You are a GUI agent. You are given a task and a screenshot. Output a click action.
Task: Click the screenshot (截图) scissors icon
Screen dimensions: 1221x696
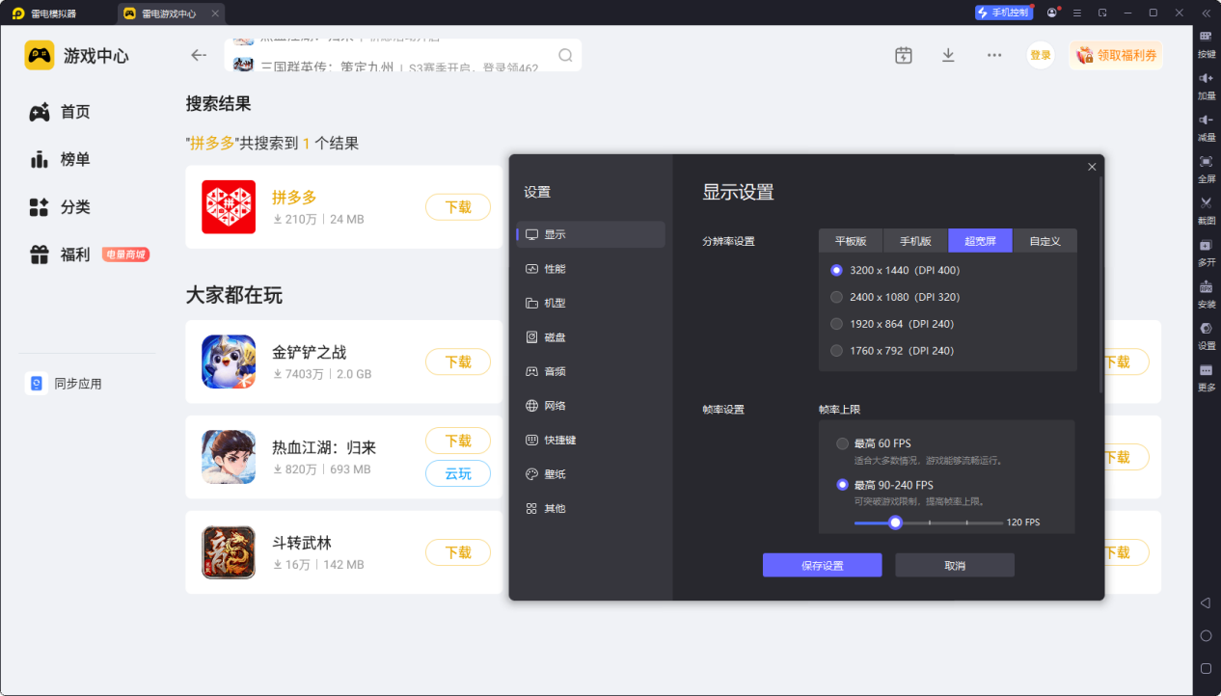point(1206,203)
